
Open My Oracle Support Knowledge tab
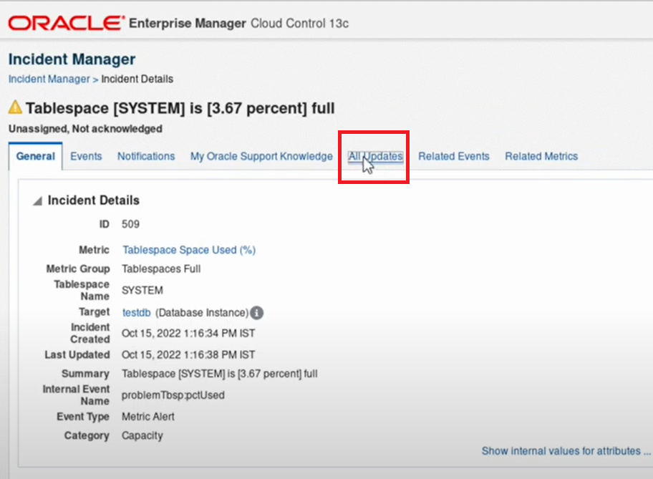[261, 156]
